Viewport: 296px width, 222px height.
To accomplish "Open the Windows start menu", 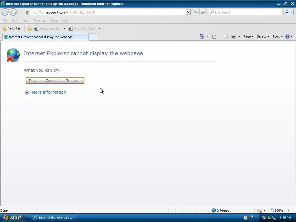I will [14, 218].
